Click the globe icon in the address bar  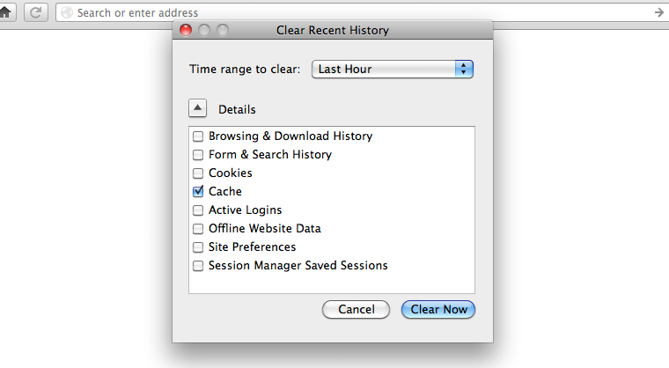coord(67,13)
